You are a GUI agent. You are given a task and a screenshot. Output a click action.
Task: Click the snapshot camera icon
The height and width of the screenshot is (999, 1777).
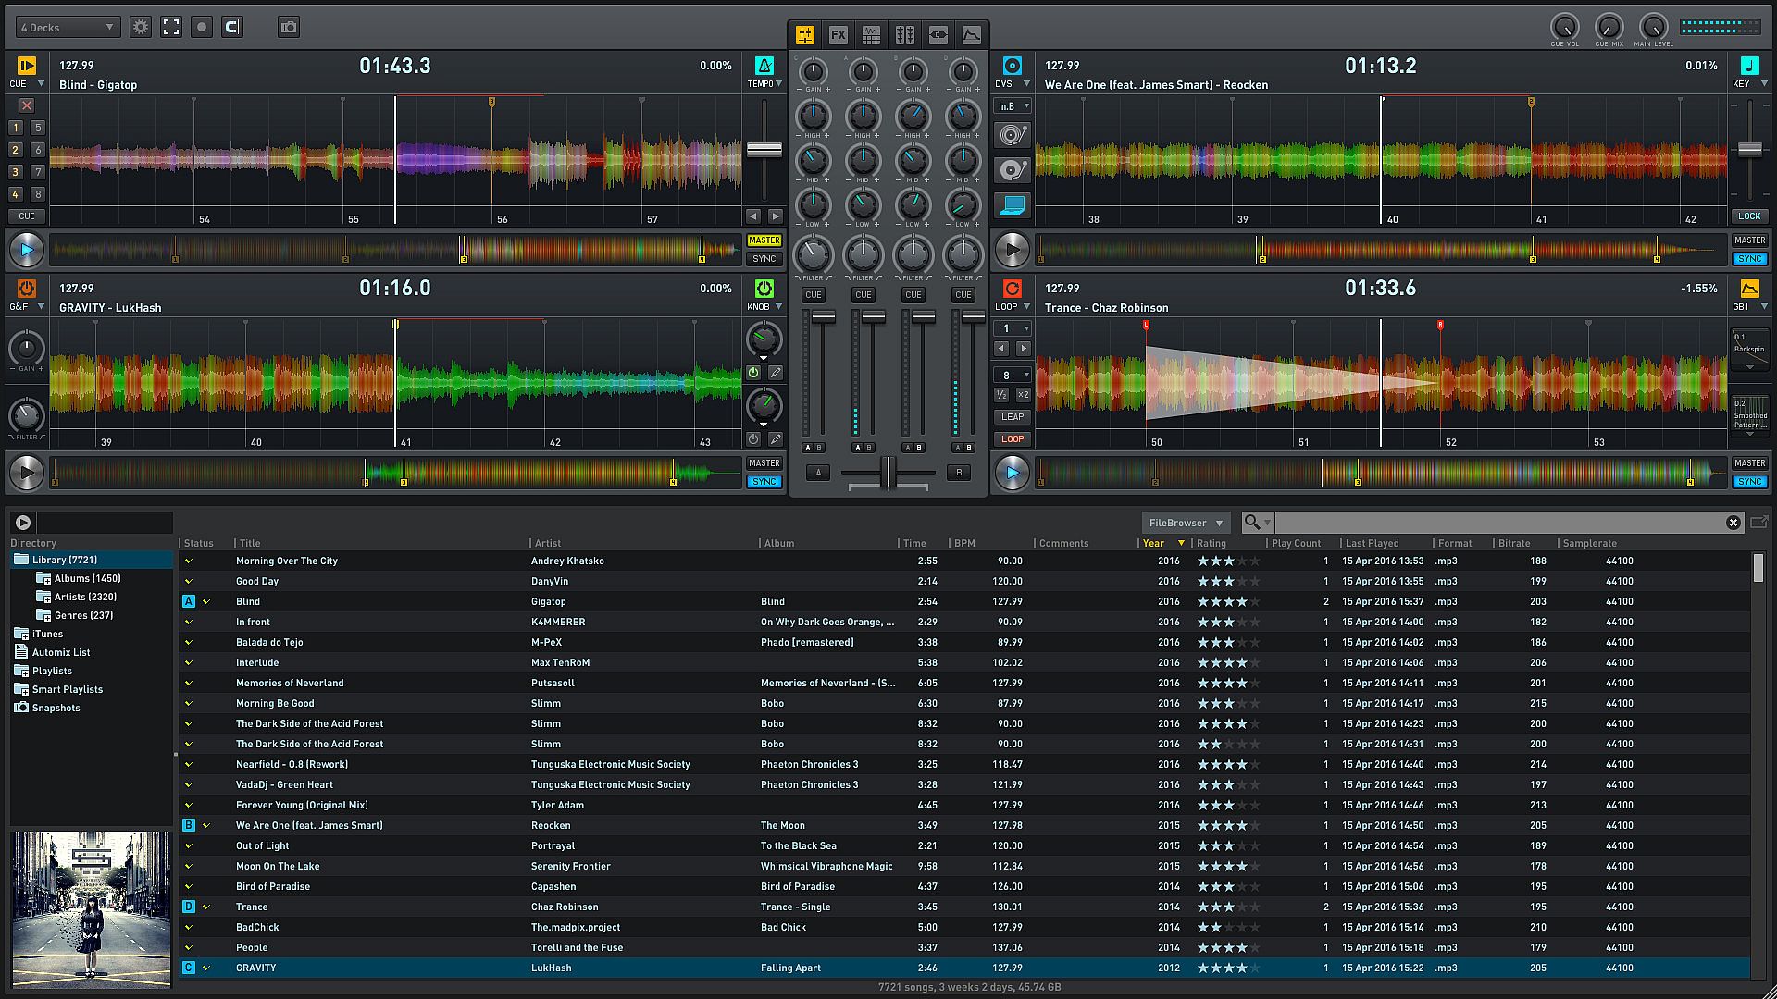coord(289,27)
